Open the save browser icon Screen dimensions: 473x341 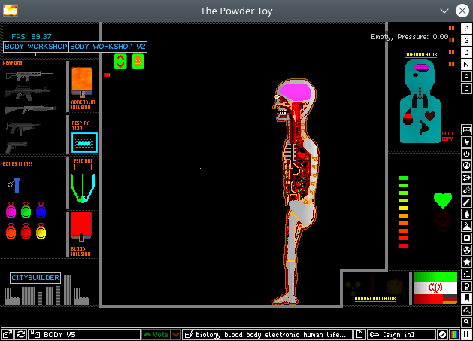[8, 335]
